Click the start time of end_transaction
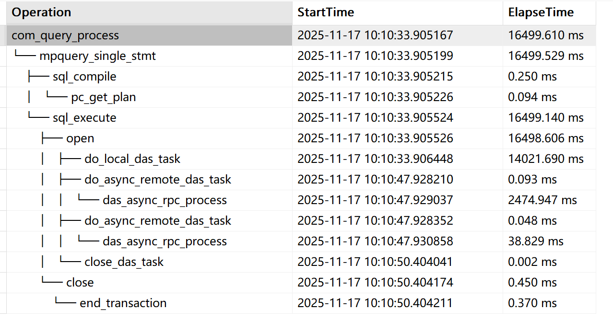The height and width of the screenshot is (321, 613). click(x=375, y=303)
